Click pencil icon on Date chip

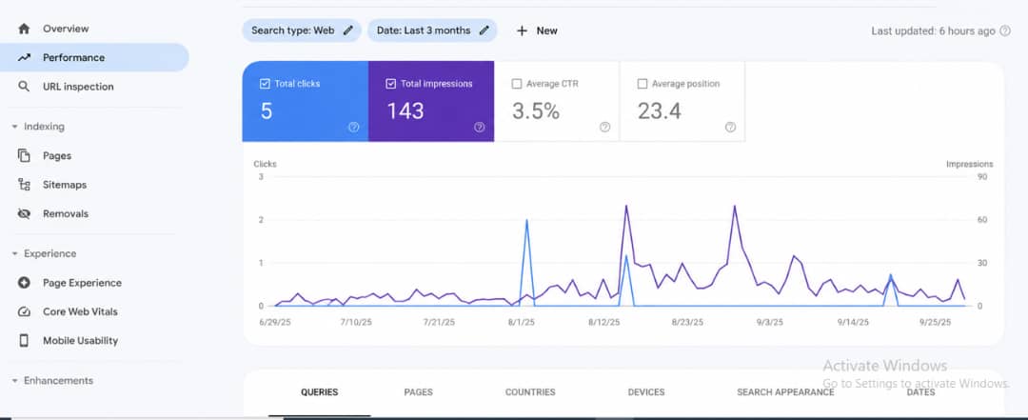[x=484, y=30]
